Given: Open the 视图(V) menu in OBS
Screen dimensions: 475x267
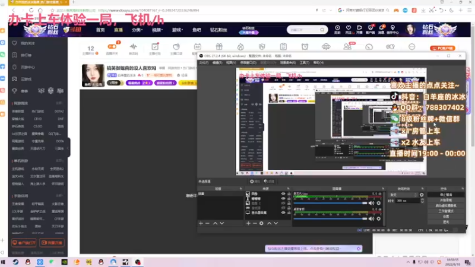Looking at the screenshot, I should [x=231, y=63].
